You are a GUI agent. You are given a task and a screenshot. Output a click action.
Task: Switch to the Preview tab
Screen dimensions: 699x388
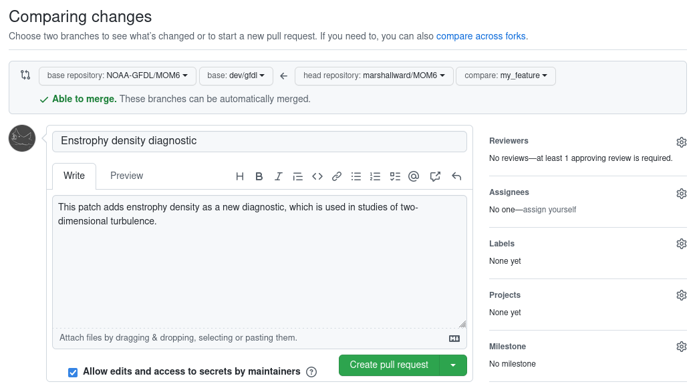[x=126, y=176]
